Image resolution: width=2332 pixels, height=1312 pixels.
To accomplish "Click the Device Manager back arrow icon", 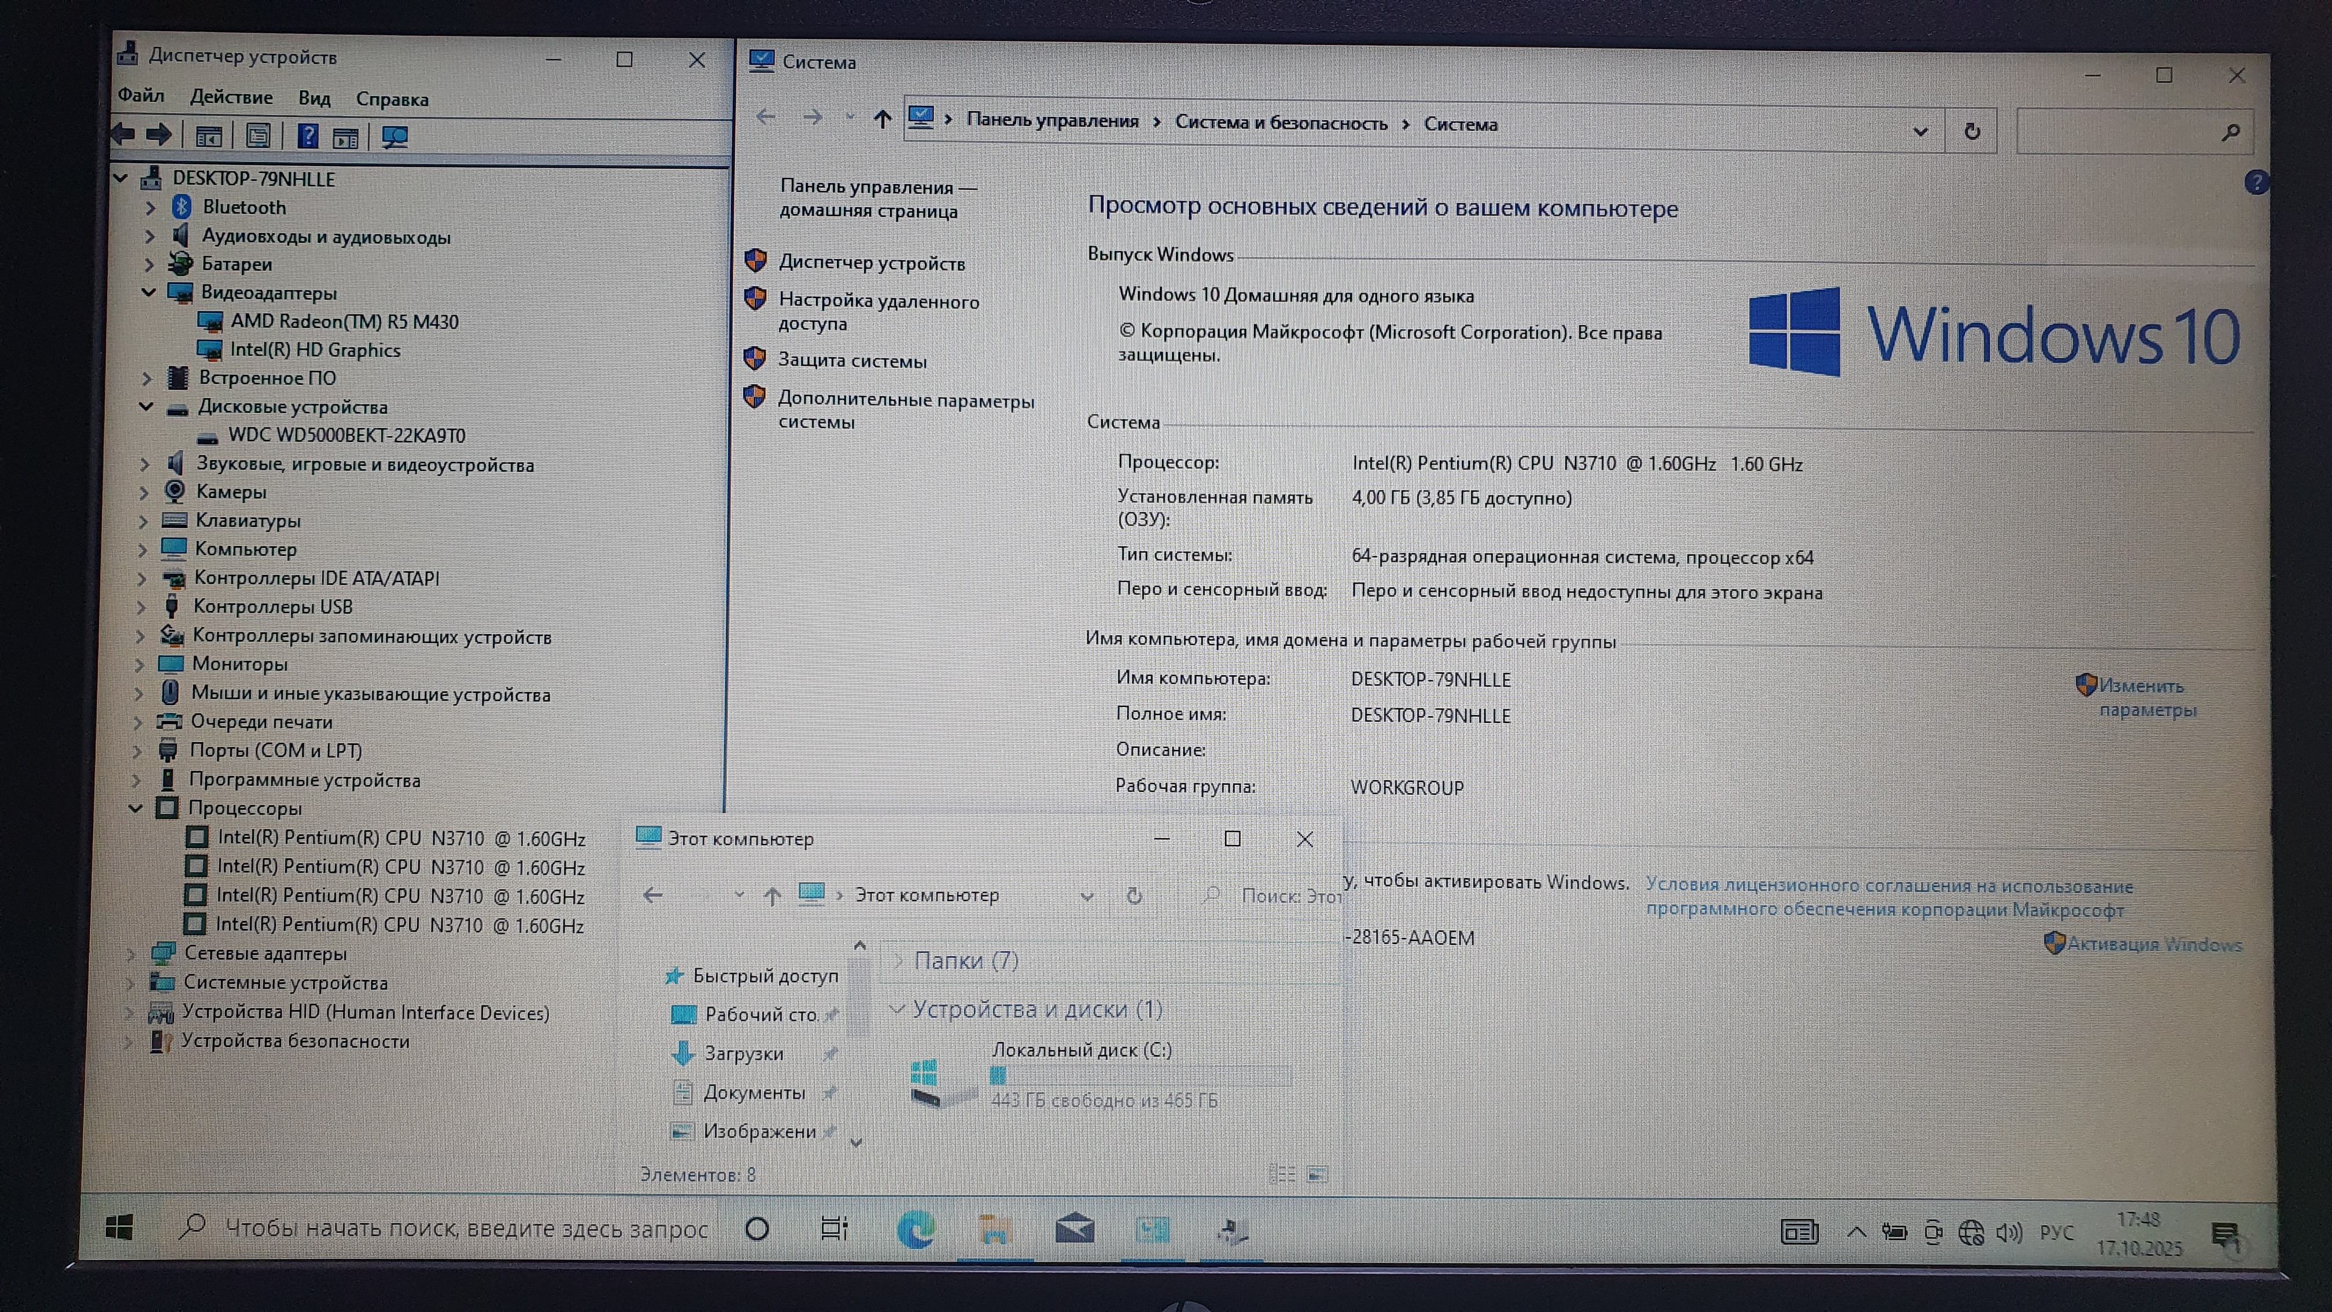I will (x=124, y=135).
